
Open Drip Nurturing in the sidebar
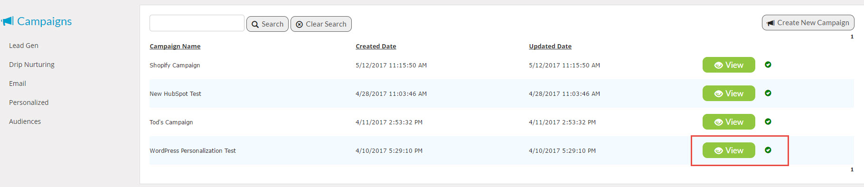tap(32, 65)
